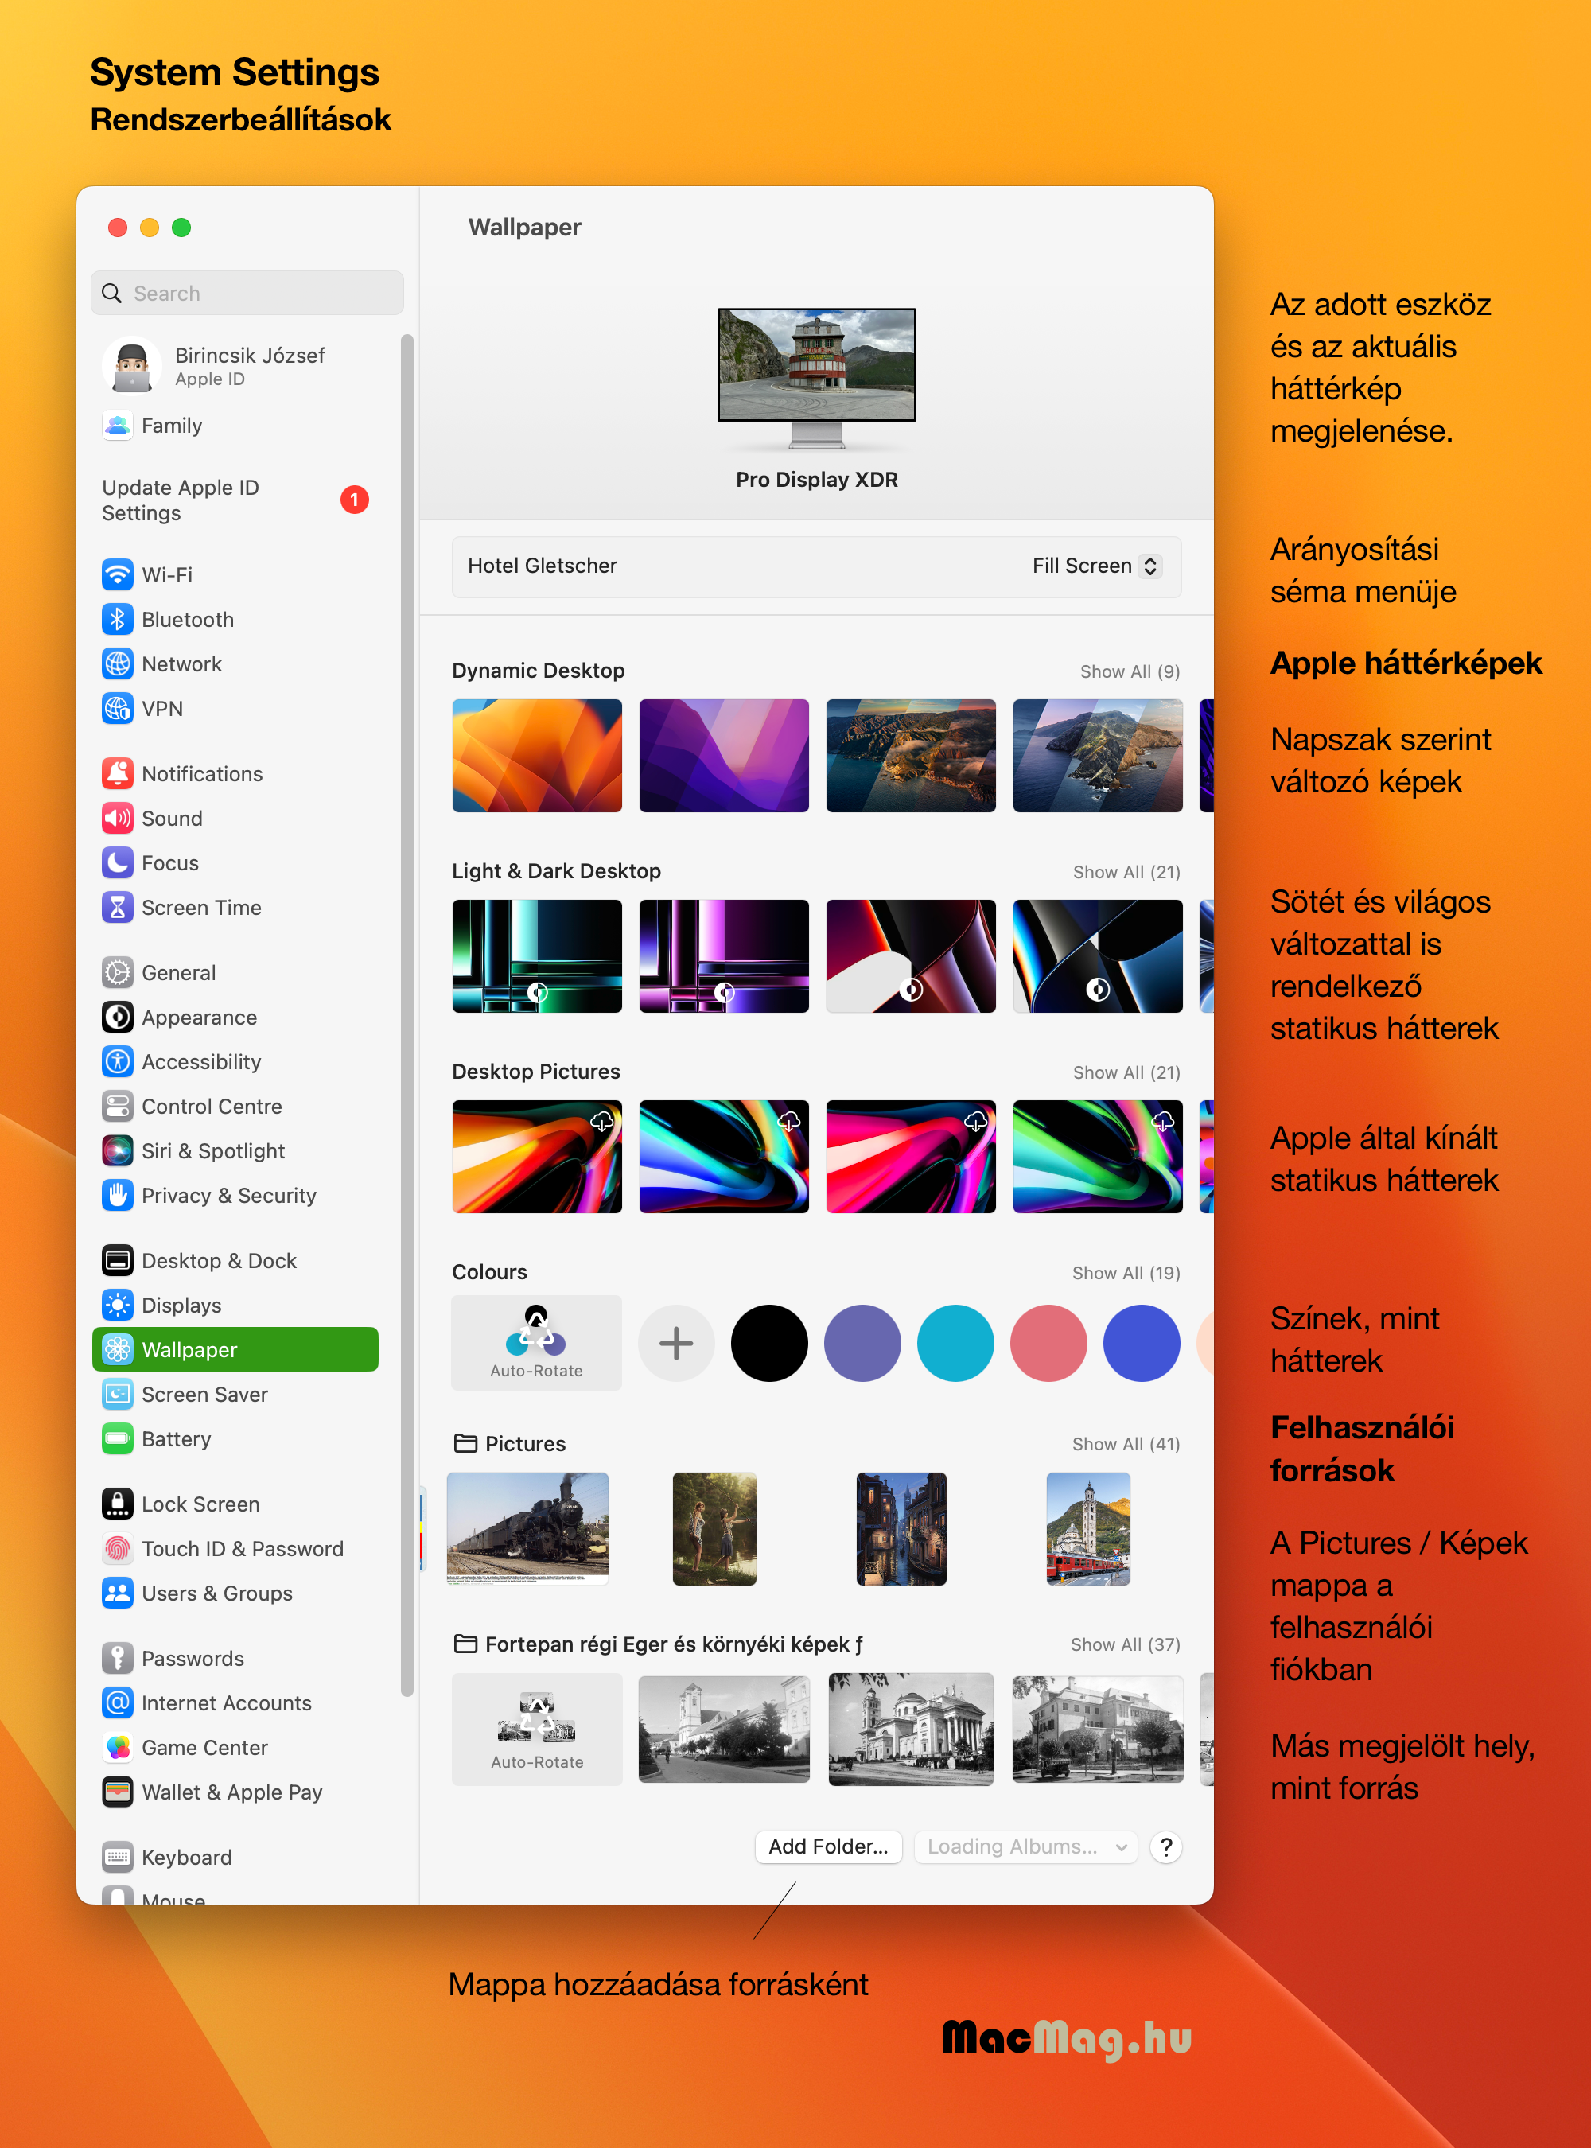Open Keyboard settings icon
Viewport: 1591px width, 2148px height.
(118, 1857)
